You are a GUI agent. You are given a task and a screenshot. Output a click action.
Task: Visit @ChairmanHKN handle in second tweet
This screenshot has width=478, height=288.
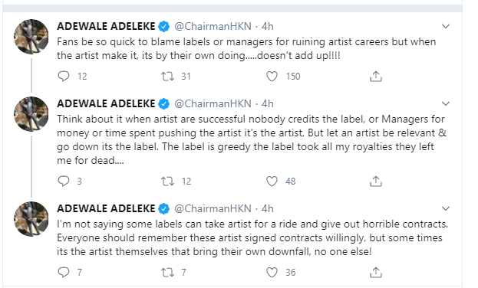tap(213, 104)
